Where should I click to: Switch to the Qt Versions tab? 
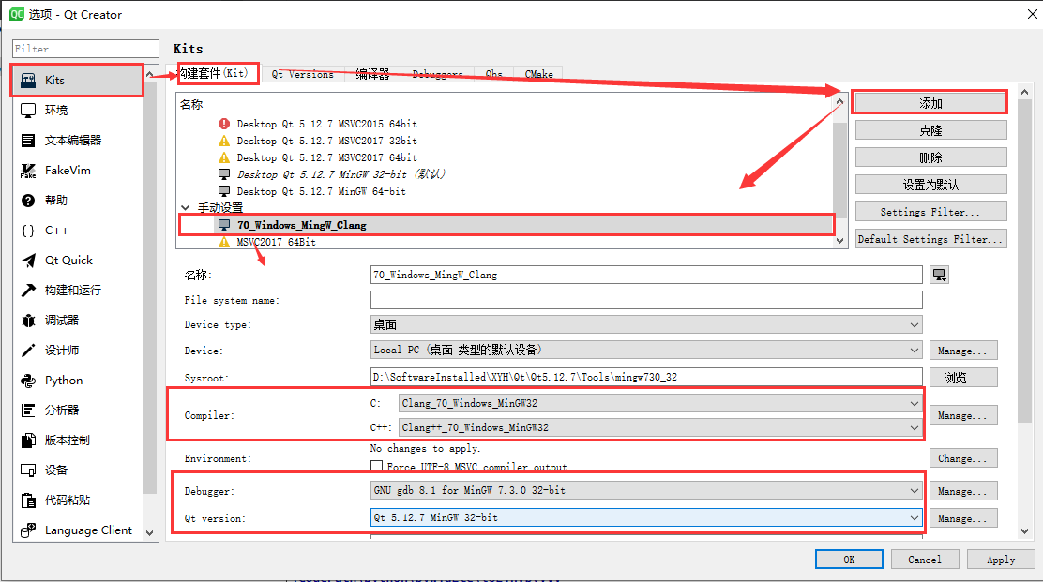point(303,74)
